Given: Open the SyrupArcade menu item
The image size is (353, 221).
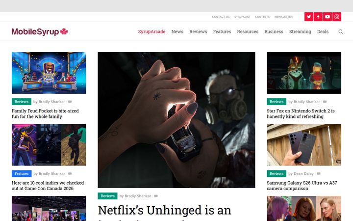Looking at the screenshot, I should [151, 31].
